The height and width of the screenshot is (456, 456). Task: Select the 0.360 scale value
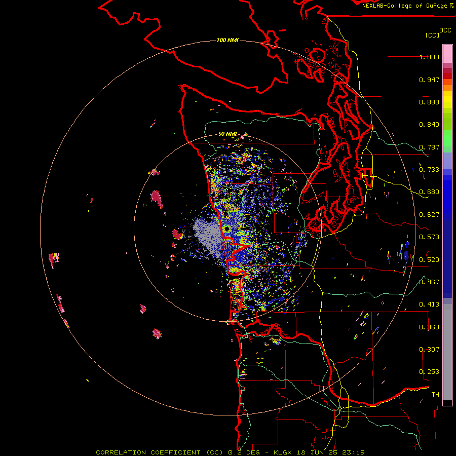click(429, 327)
